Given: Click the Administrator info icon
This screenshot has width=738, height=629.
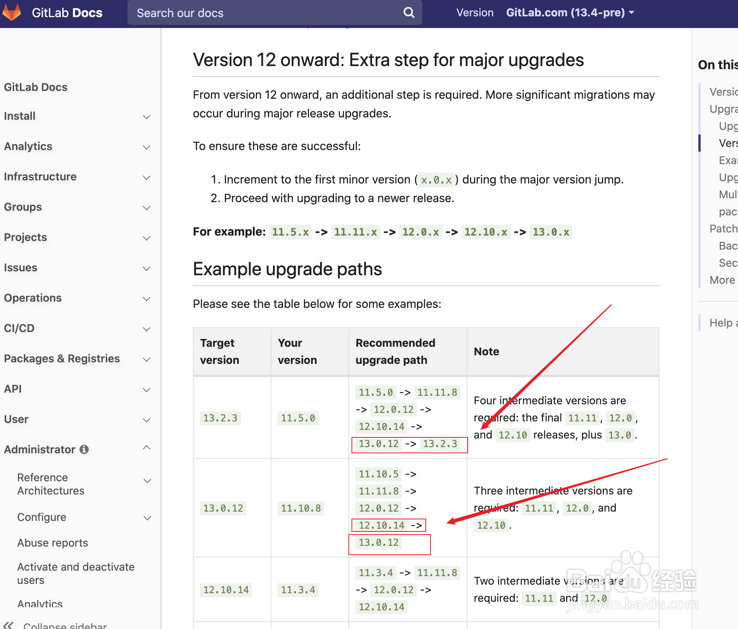Looking at the screenshot, I should [84, 449].
